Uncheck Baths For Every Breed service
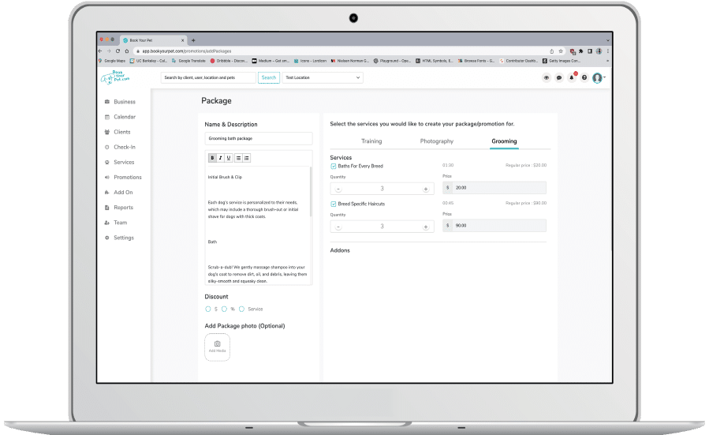Image resolution: width=709 pixels, height=435 pixels. [x=334, y=167]
